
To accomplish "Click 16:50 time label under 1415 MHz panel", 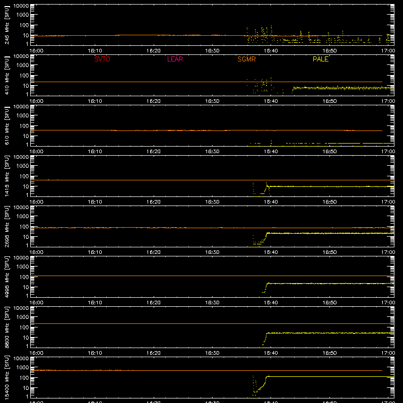I will pos(329,202).
